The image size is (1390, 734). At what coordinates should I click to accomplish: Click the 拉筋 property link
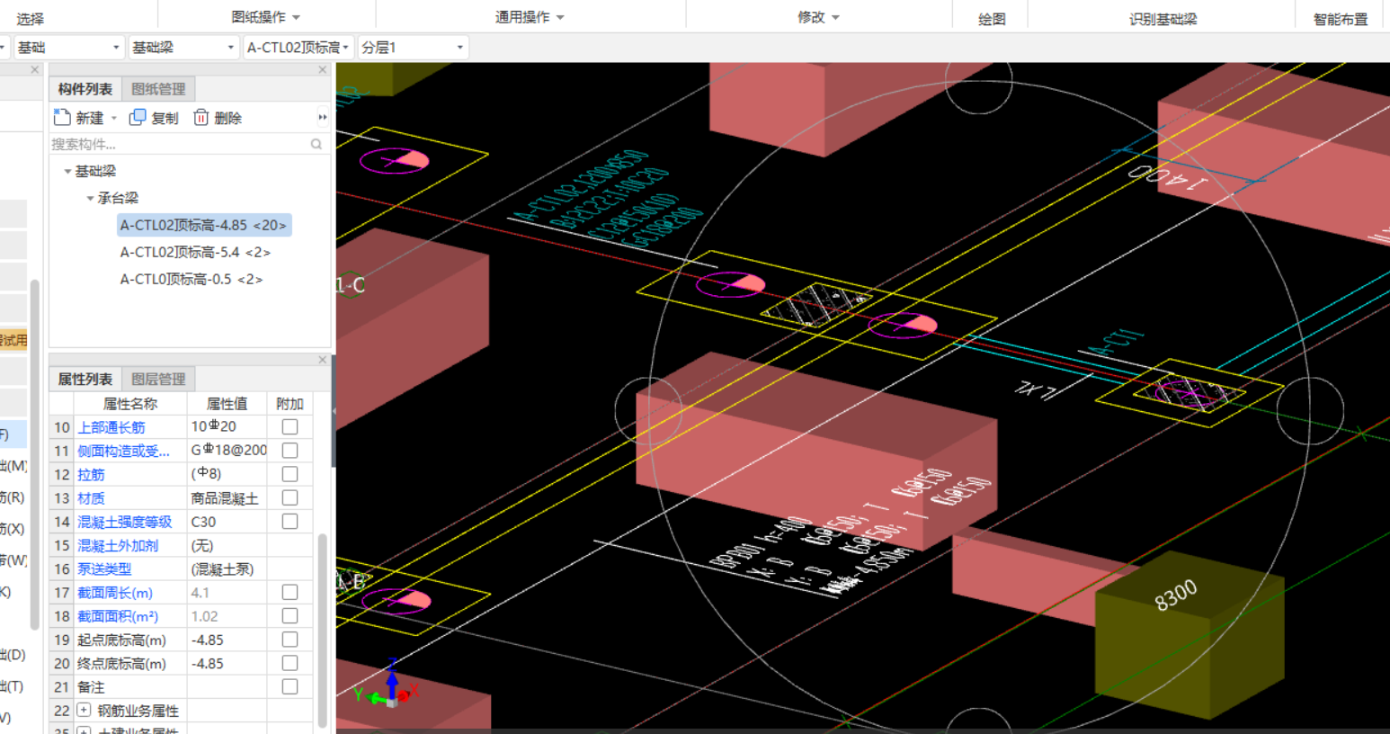tap(91, 474)
